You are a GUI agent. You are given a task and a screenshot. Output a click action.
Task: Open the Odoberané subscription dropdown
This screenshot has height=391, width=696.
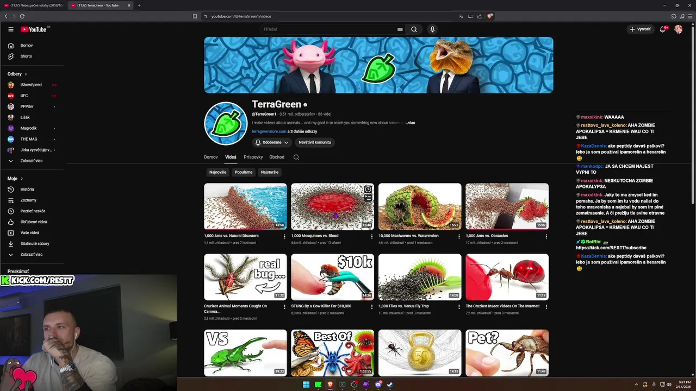click(272, 142)
